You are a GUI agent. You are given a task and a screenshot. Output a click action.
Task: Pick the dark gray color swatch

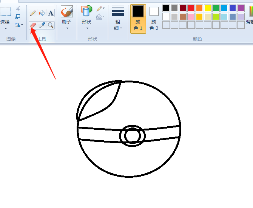174,8
